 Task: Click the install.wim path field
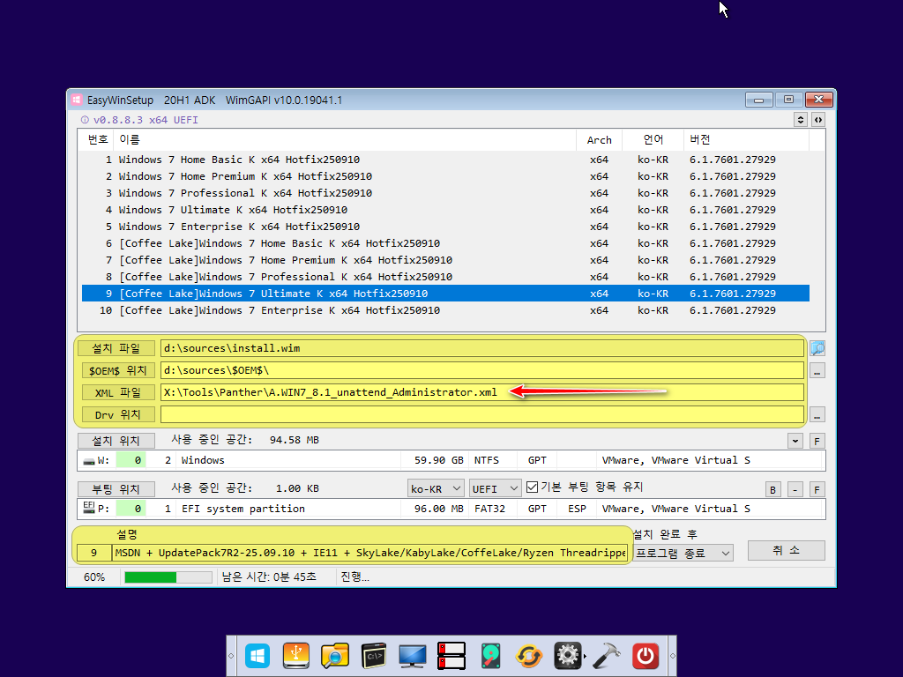pos(482,348)
